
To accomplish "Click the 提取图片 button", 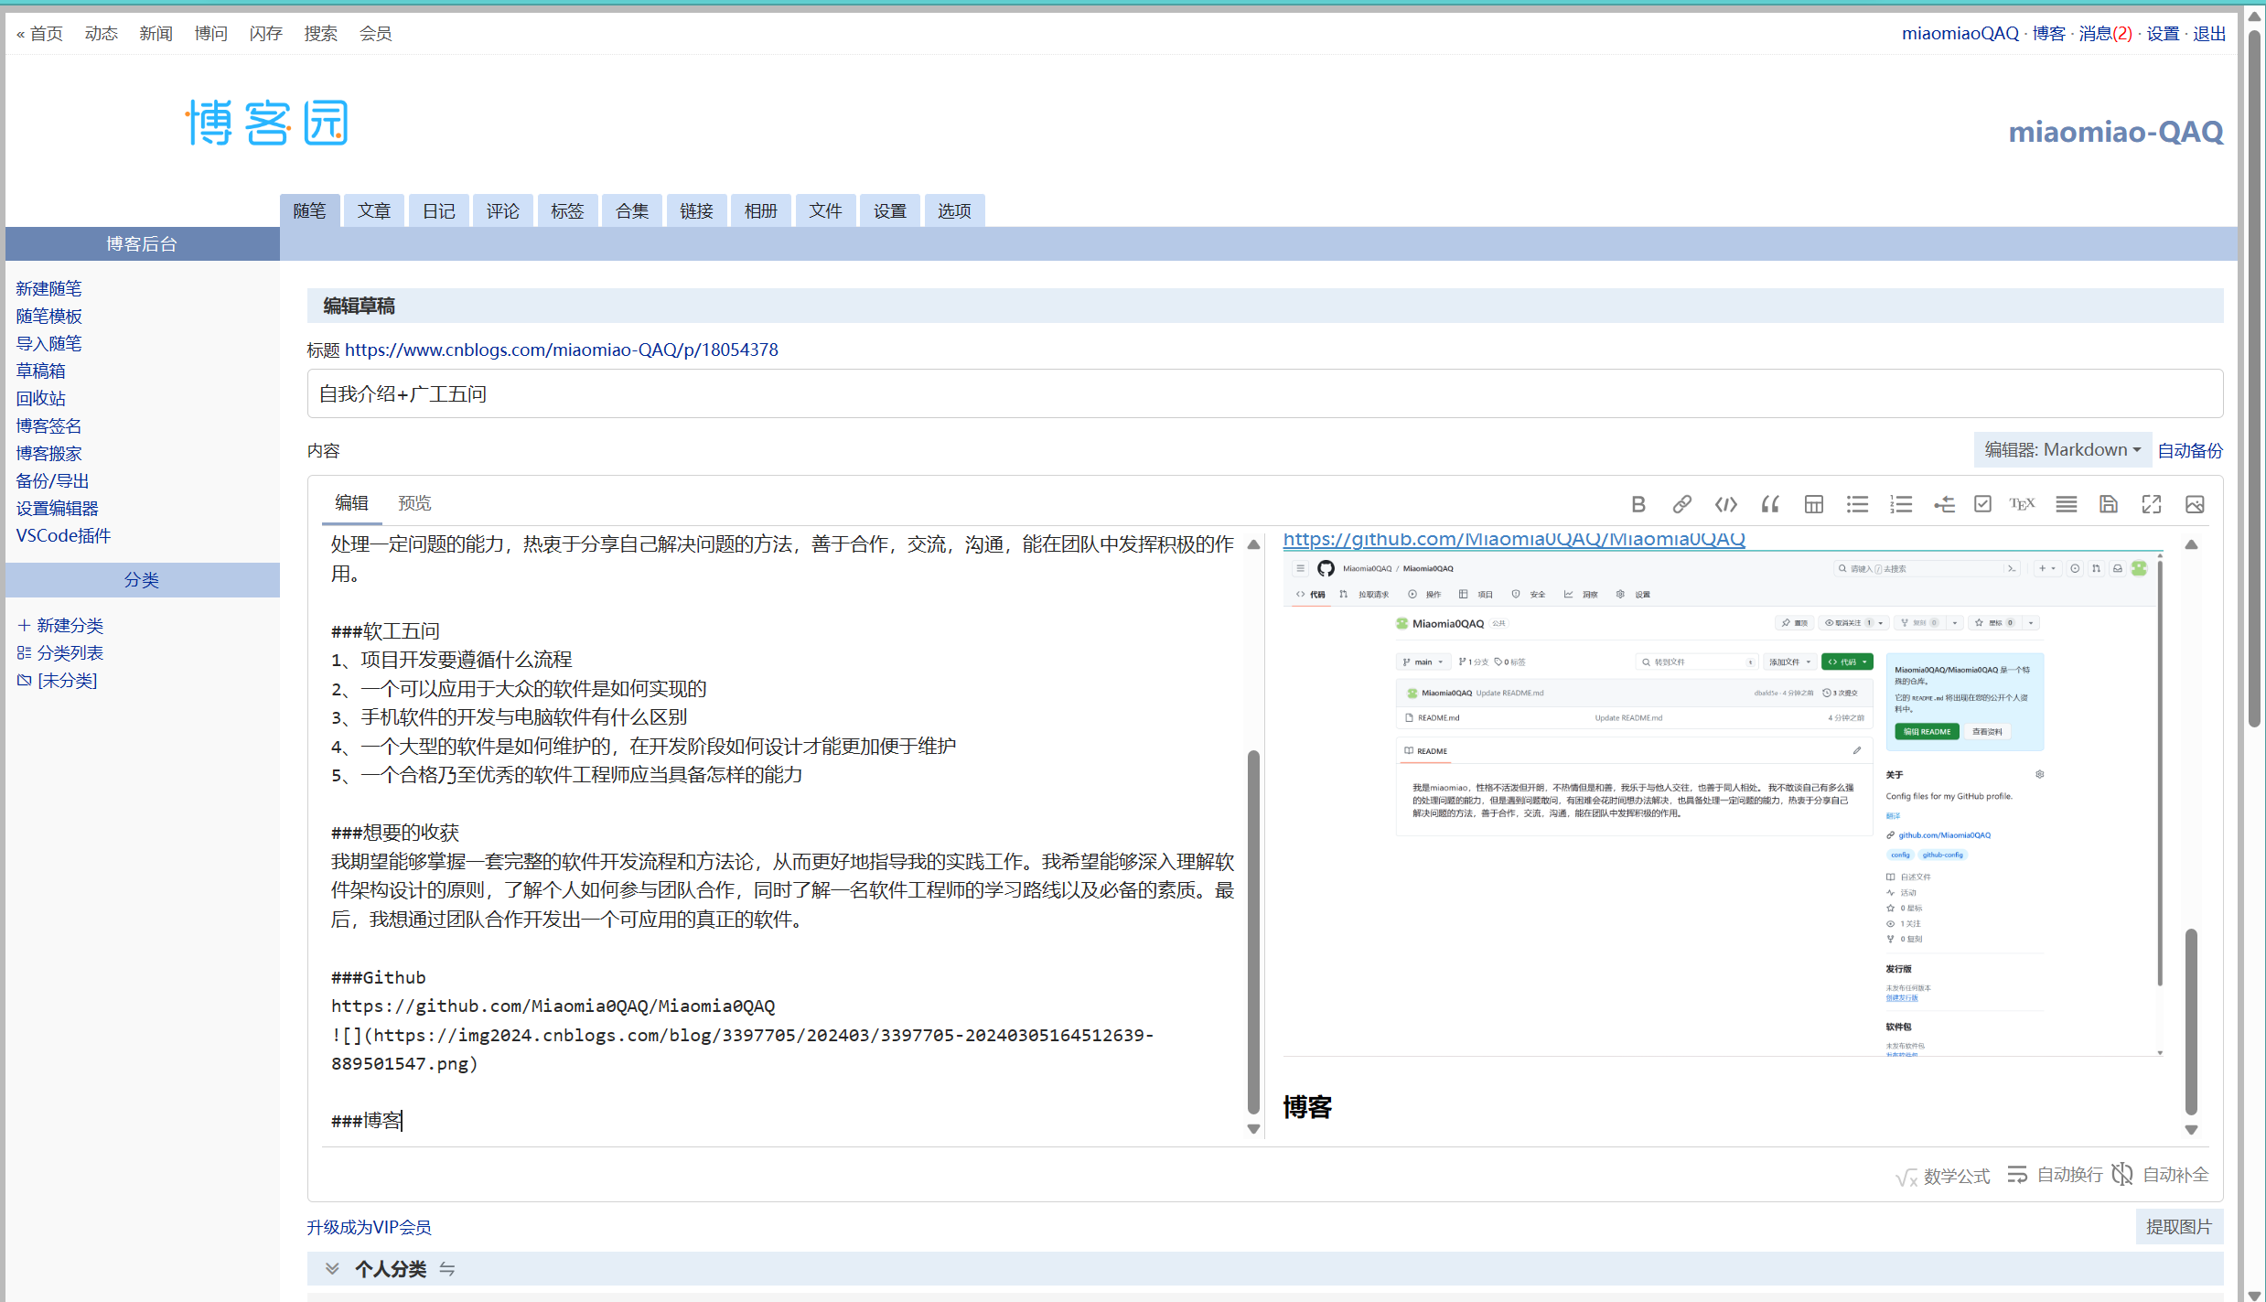I will tap(2178, 1226).
